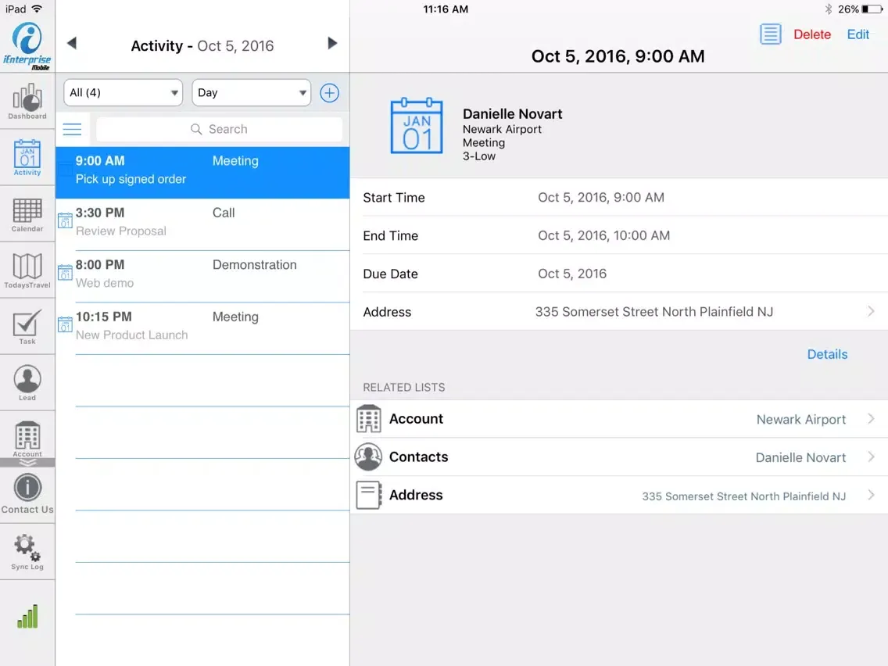
Task: Open the Dashboard sidebar icon
Action: pyautogui.click(x=27, y=101)
